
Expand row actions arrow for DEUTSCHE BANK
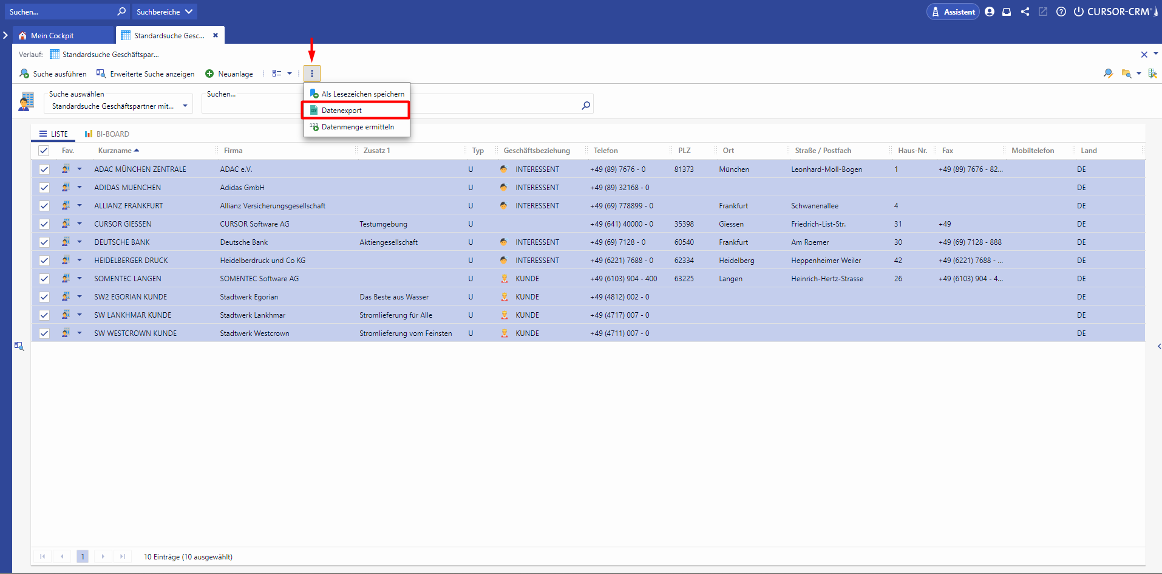click(x=80, y=242)
